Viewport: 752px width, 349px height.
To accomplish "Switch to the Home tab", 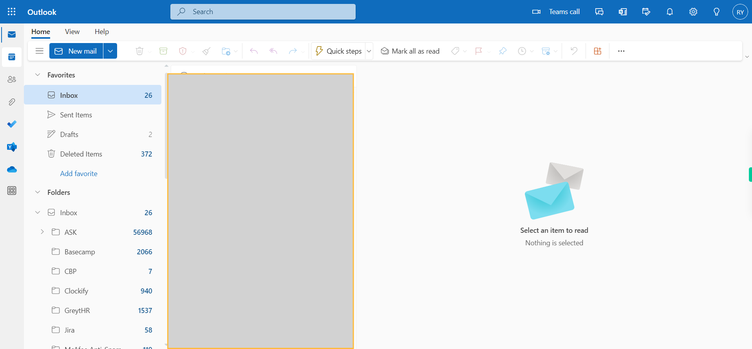I will [41, 32].
